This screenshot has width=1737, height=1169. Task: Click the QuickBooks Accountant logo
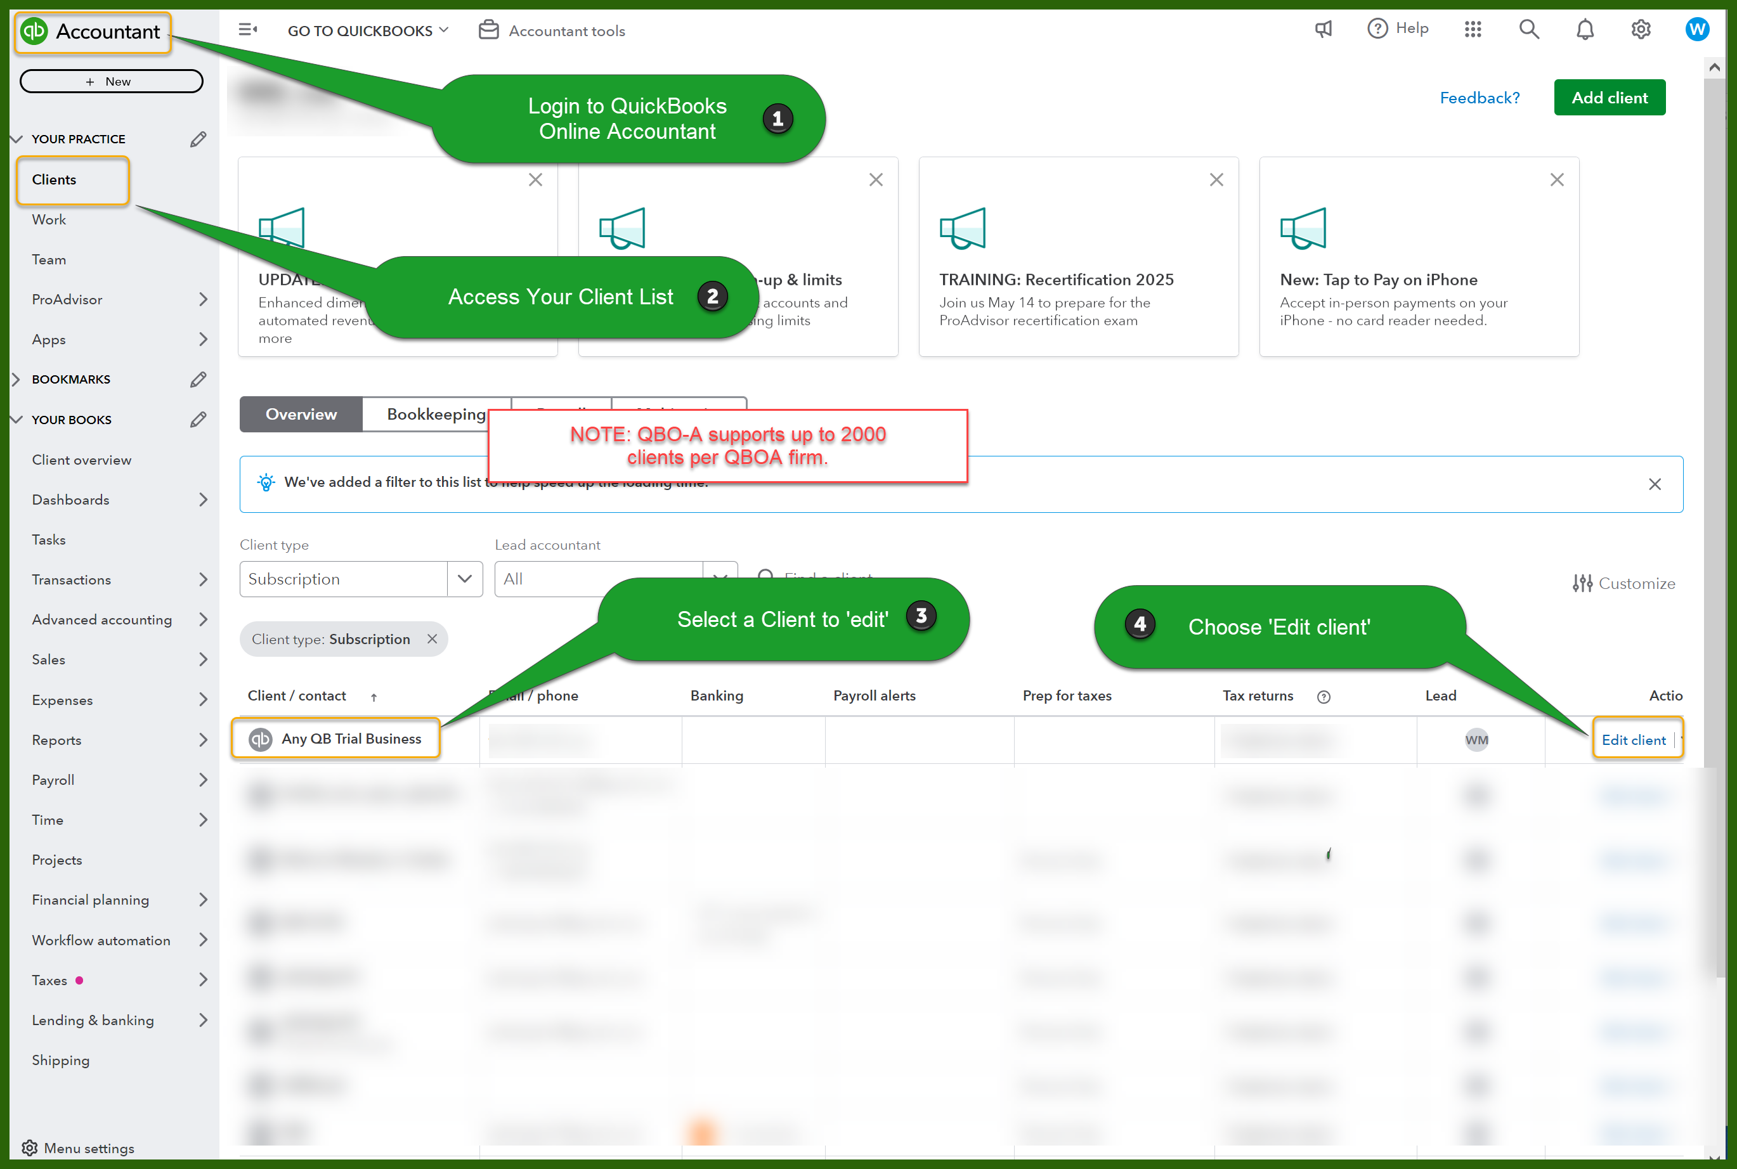(x=91, y=31)
